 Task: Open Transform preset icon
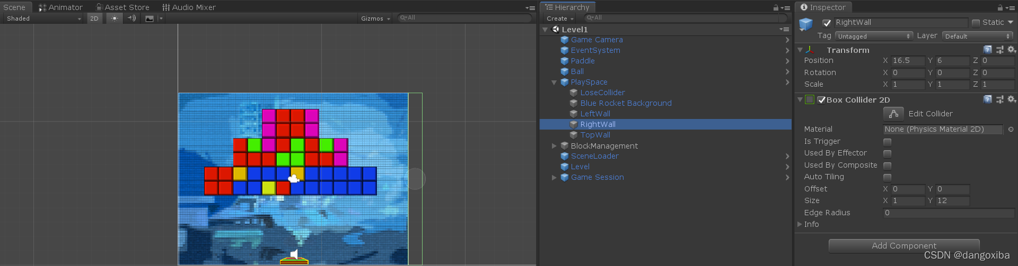(x=1000, y=50)
